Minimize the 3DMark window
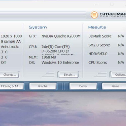The width and height of the screenshot is (126, 126). point(97,4)
